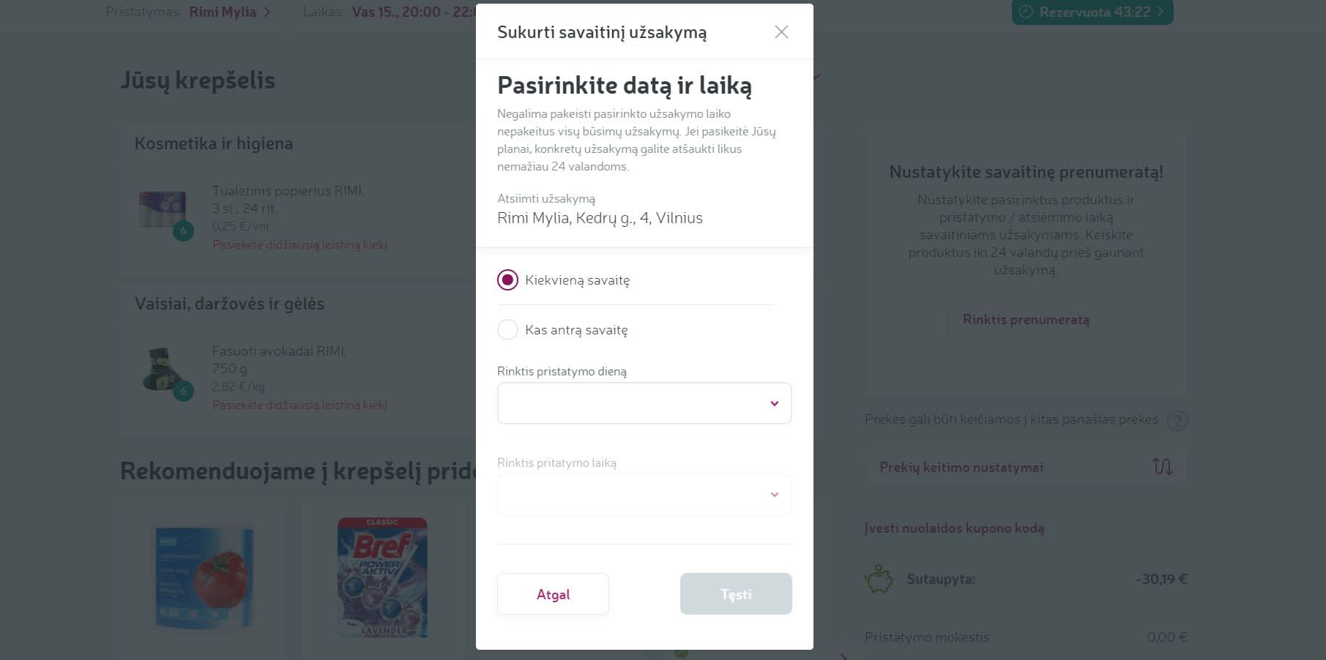Choose the 'Kas antrą savaitę' radio option
This screenshot has width=1326, height=660.
[507, 330]
